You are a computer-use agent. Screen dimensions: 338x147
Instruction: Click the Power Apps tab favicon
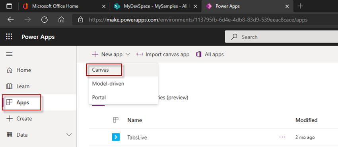click(208, 6)
